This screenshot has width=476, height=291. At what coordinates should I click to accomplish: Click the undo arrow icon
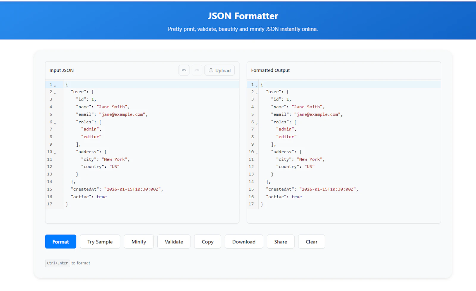click(184, 70)
